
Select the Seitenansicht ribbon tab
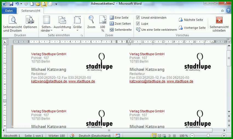tap(31, 11)
